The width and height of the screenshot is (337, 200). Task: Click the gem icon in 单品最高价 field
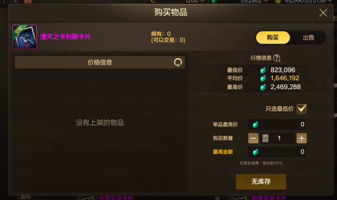pos(255,125)
